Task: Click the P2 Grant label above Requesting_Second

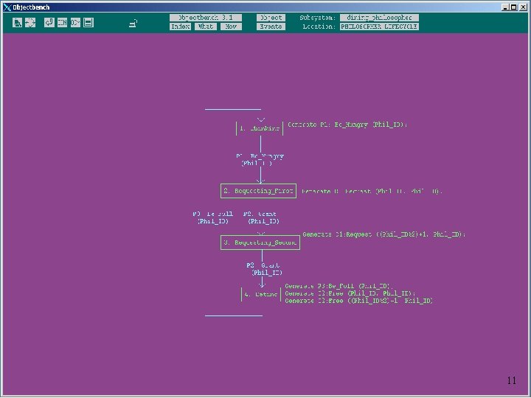Action: 262,217
